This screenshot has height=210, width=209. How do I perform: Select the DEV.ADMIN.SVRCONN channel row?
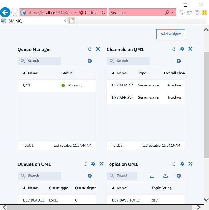coord(146,86)
